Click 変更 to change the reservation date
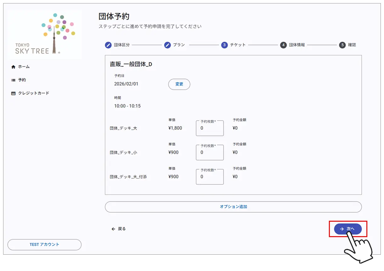 (x=179, y=84)
